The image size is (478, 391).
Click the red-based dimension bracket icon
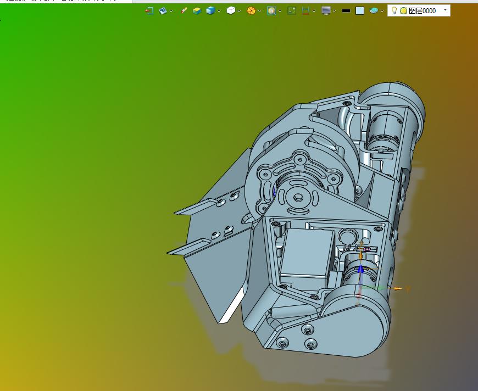click(305, 11)
